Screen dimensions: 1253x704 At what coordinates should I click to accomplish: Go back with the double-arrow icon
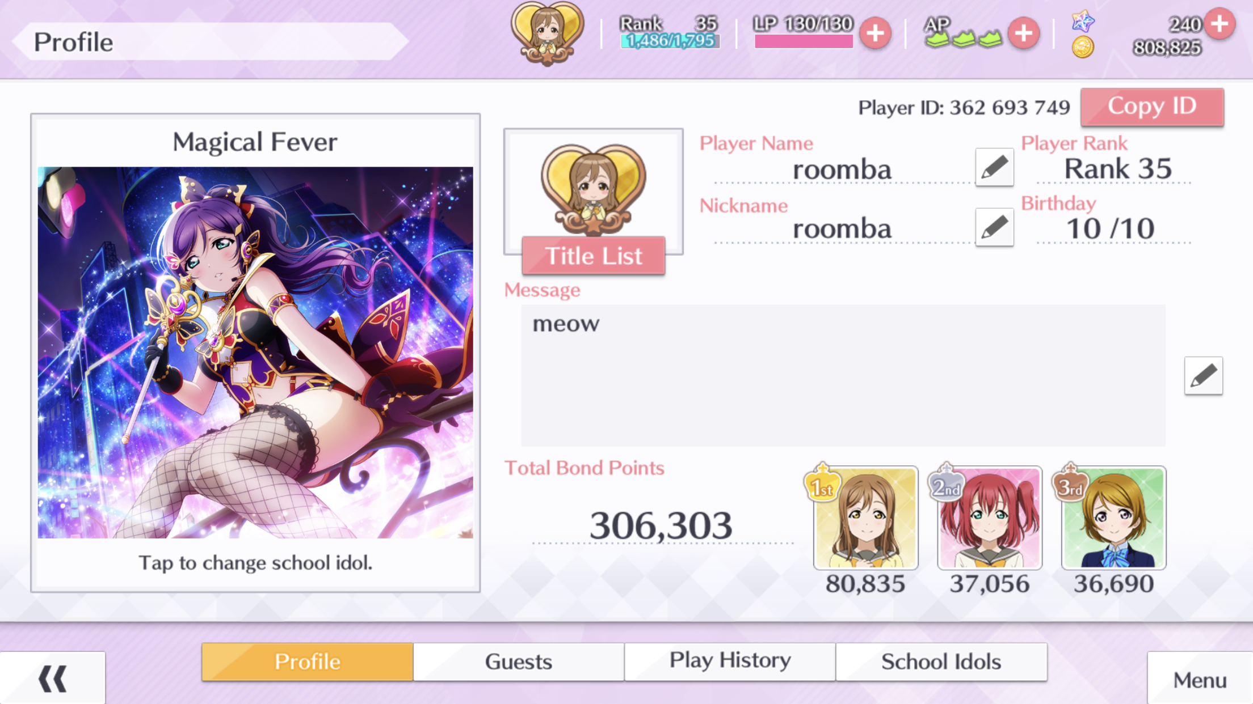coord(53,678)
